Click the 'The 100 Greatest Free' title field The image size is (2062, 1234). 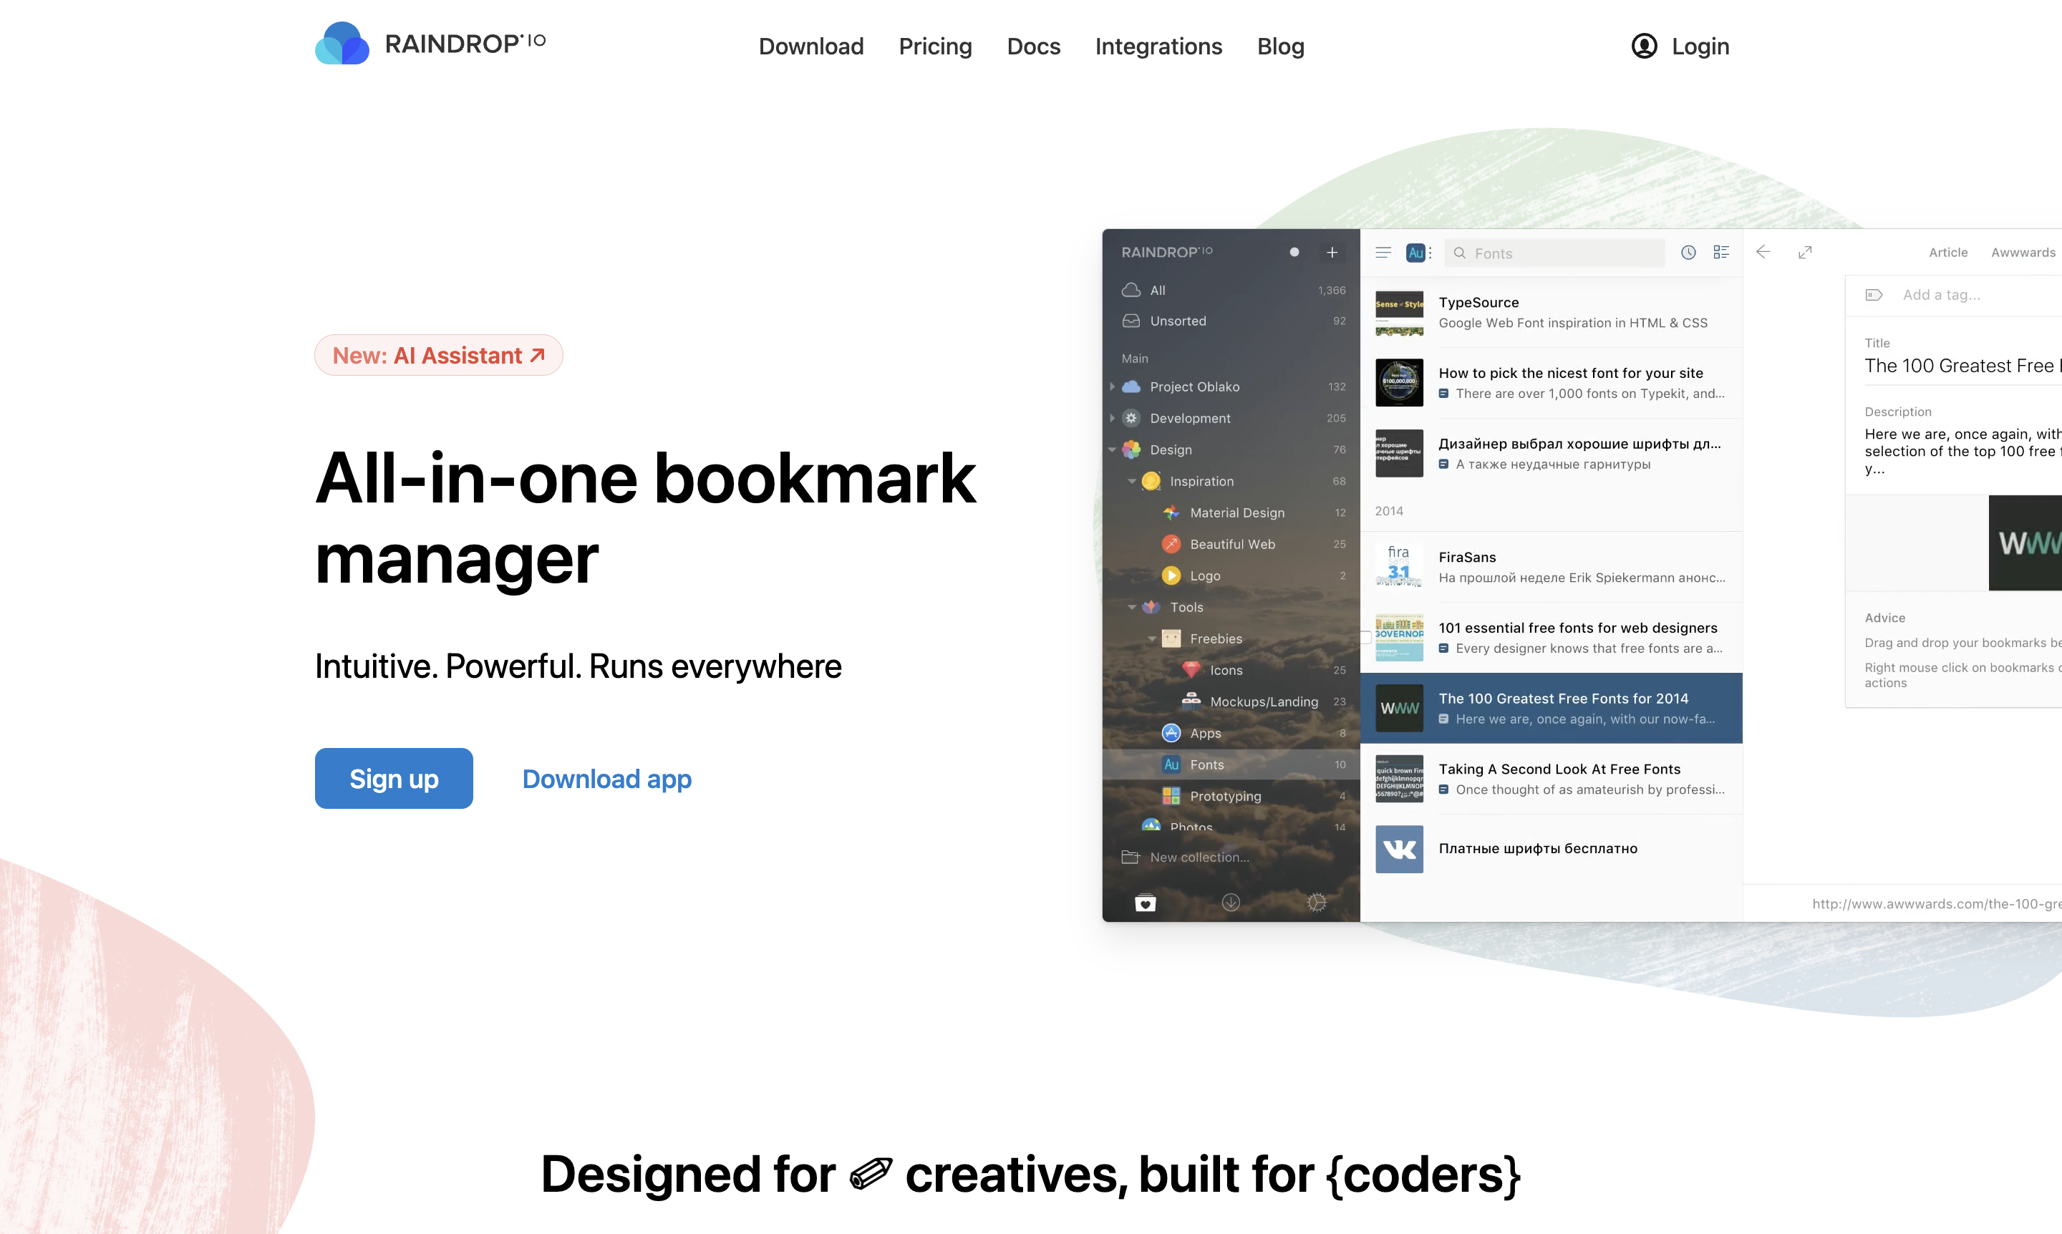[x=1962, y=366]
